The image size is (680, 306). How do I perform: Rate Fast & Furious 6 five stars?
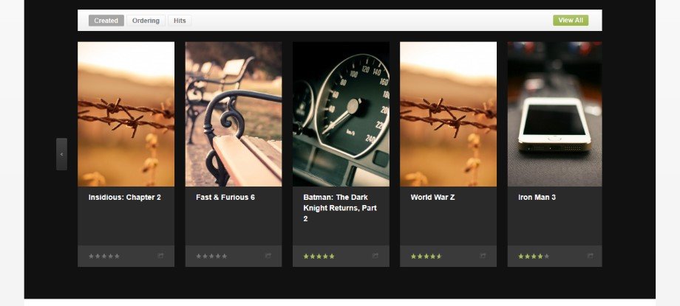click(225, 256)
